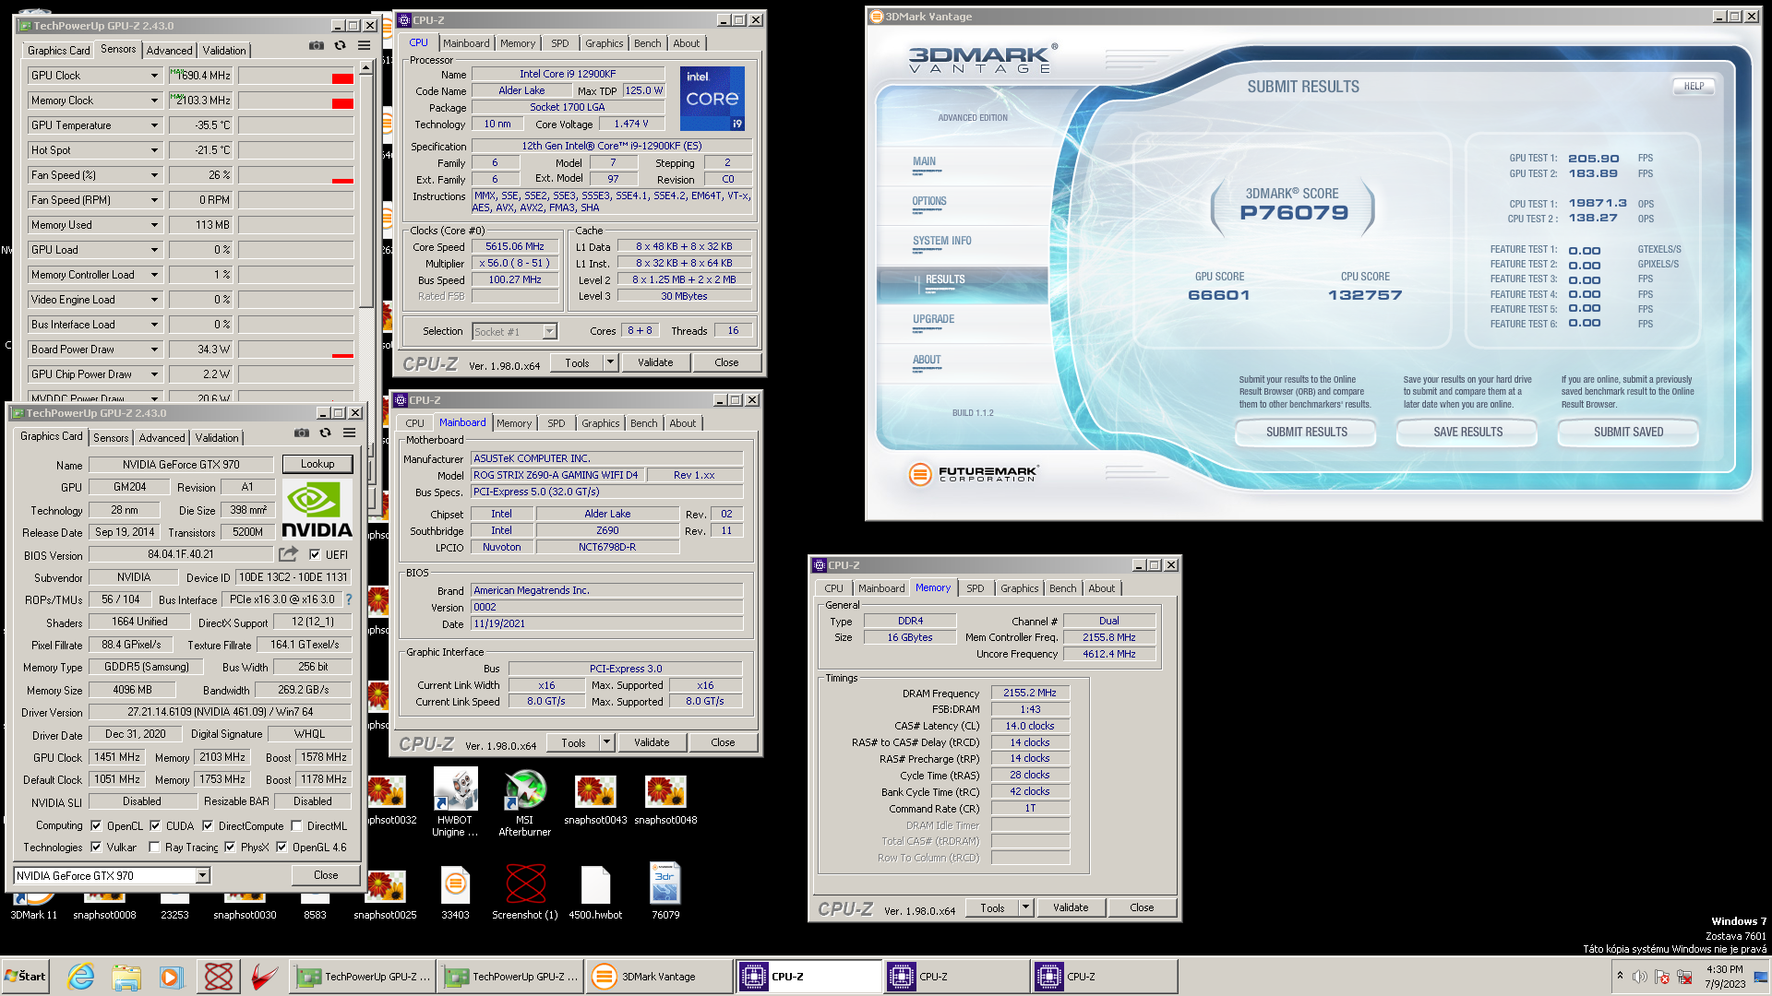Open Tools dropdown arrow in CPU-Z Memory window
Image resolution: width=1772 pixels, height=996 pixels.
pyautogui.click(x=1025, y=907)
